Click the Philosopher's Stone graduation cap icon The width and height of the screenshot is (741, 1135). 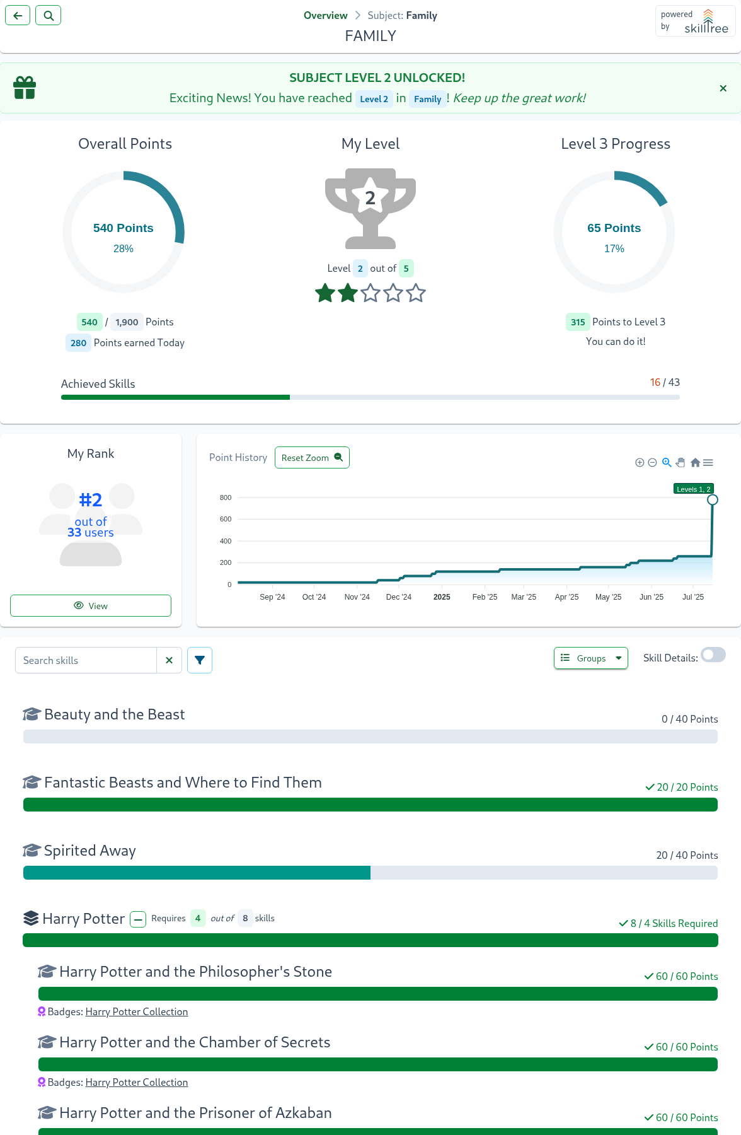click(x=47, y=971)
